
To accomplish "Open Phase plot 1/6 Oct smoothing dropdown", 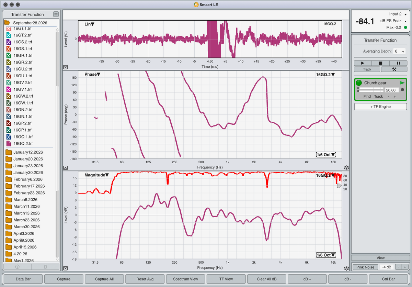I will (x=326, y=155).
